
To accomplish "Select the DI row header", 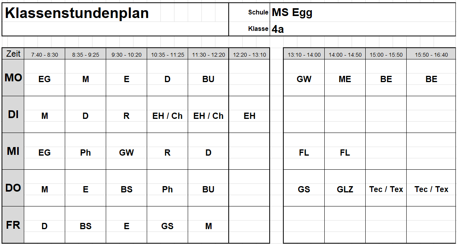I will [13, 115].
